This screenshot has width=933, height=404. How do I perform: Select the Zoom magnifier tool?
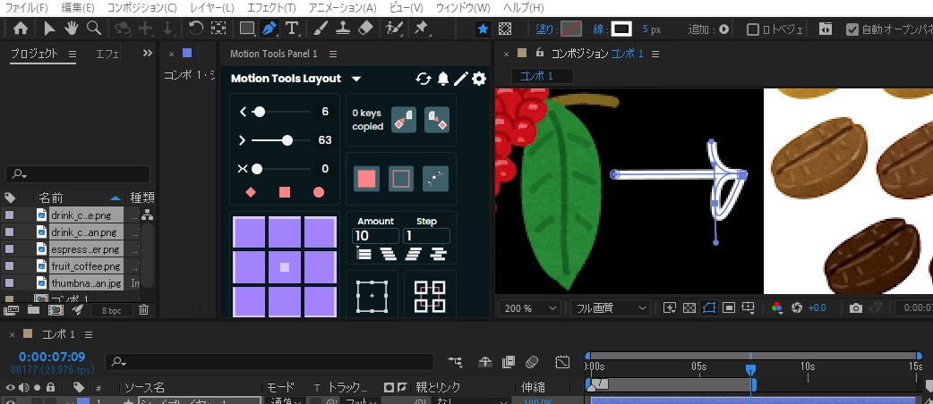tap(93, 28)
